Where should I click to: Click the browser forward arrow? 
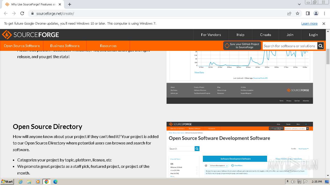pyautogui.click(x=14, y=14)
